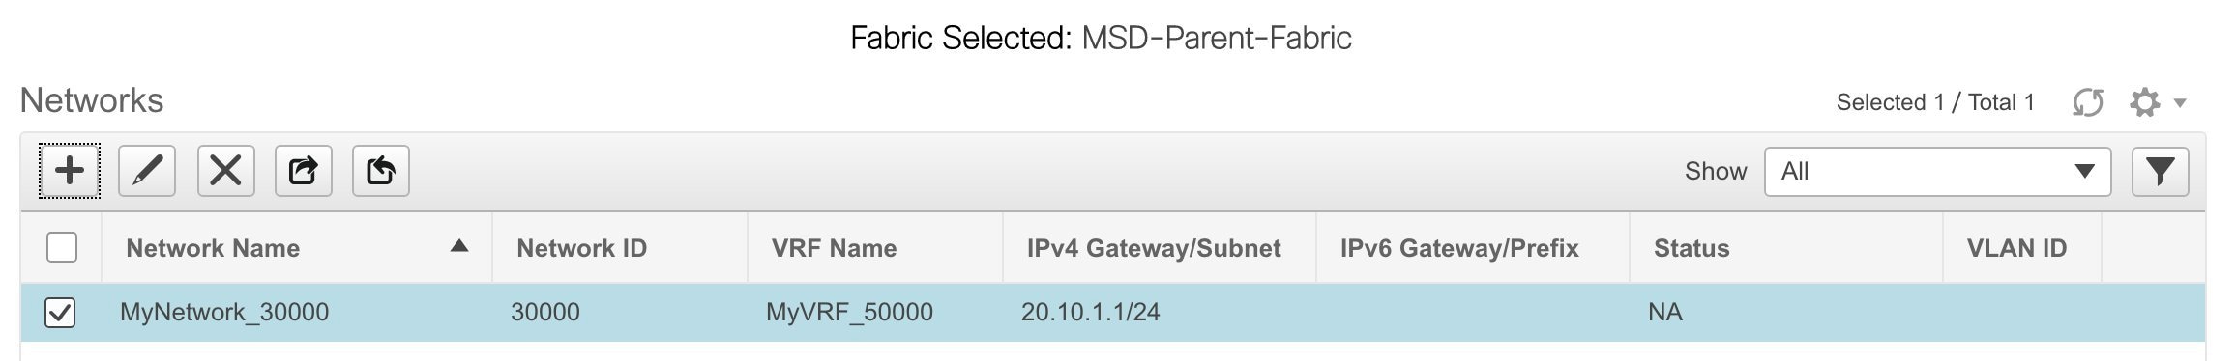Click the Add network plus icon
This screenshot has height=361, width=2236.
click(70, 171)
